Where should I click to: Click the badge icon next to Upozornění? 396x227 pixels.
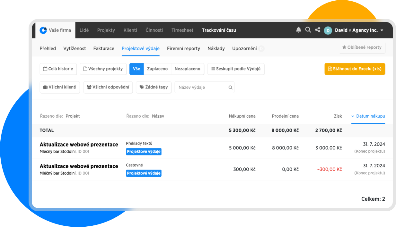[x=261, y=49]
